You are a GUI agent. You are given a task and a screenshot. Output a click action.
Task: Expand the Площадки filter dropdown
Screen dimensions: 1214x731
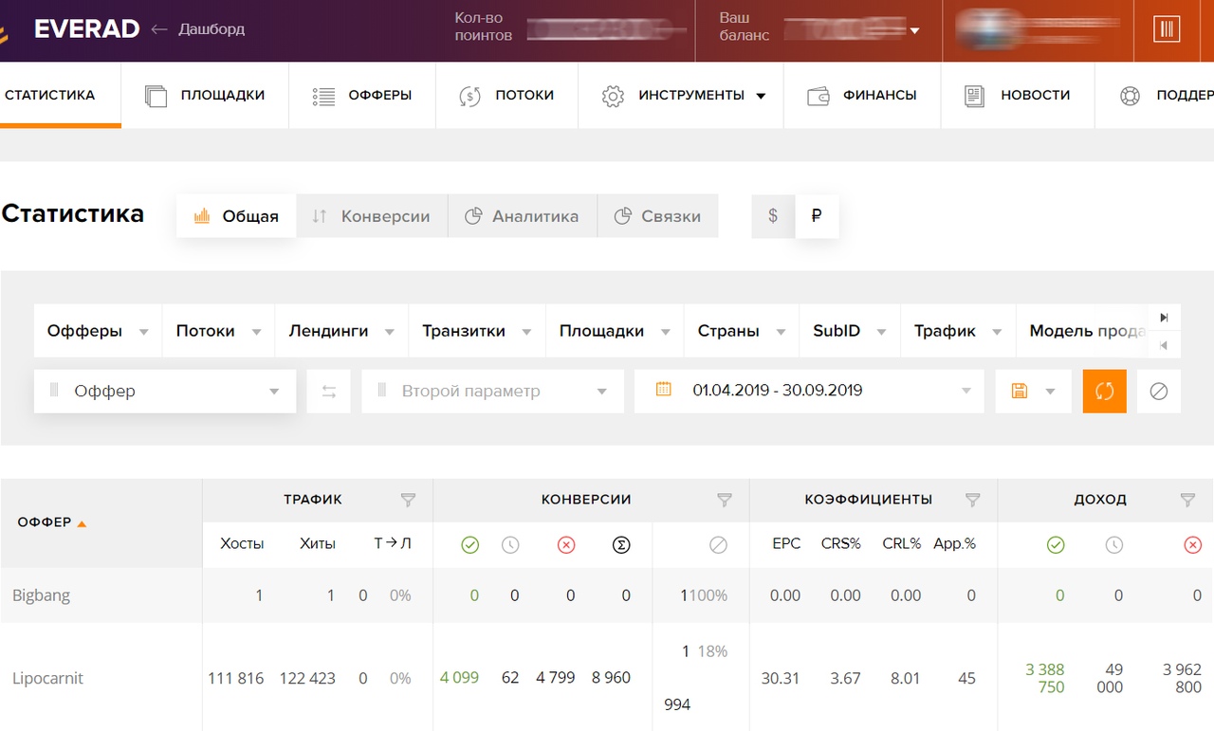click(x=615, y=331)
